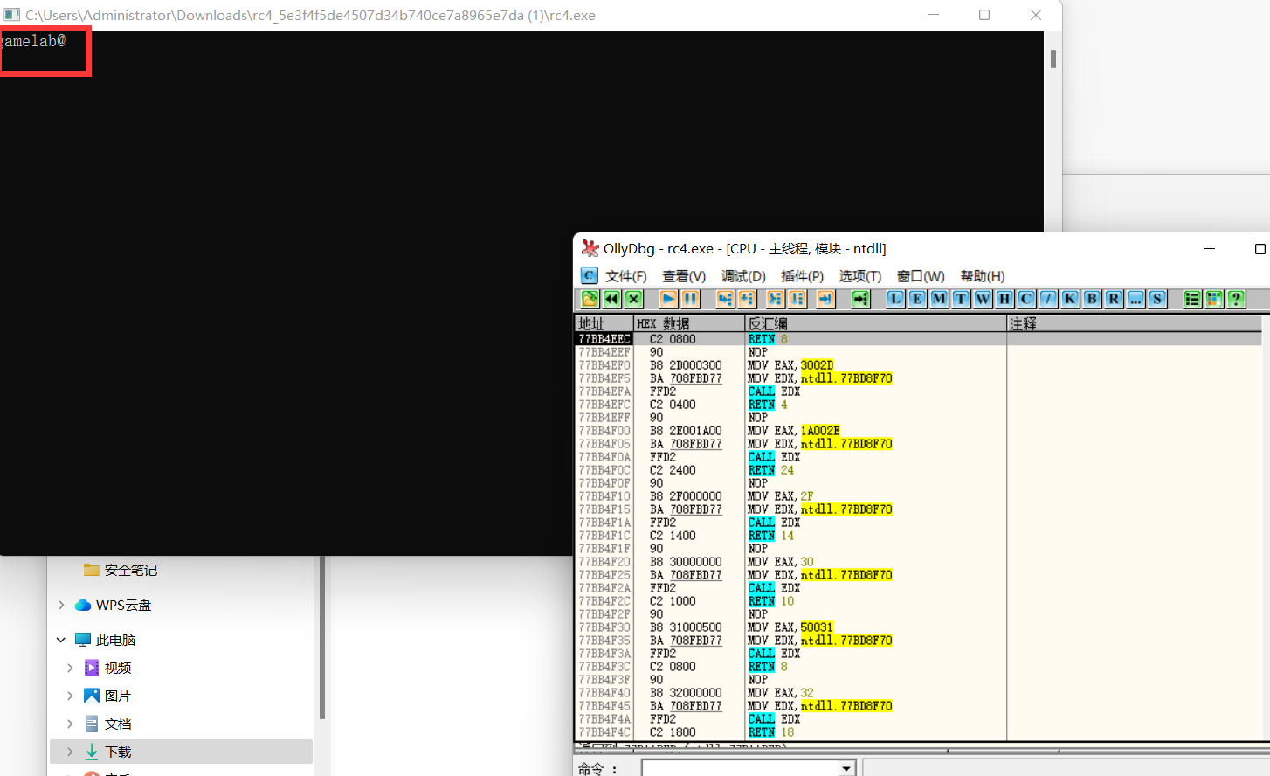Open CPU window with C toolbar button
The image size is (1270, 776).
pyautogui.click(x=1026, y=299)
